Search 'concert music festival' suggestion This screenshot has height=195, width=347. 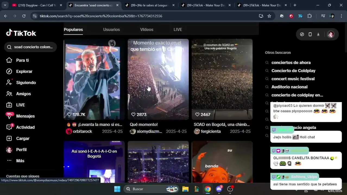click(x=293, y=79)
